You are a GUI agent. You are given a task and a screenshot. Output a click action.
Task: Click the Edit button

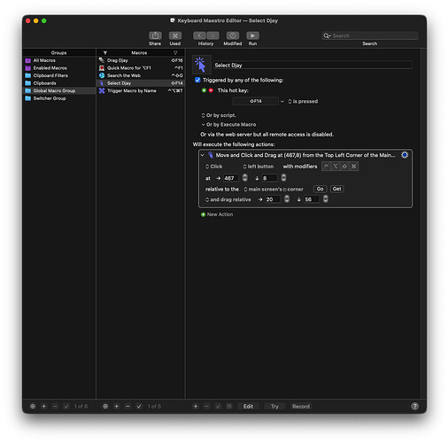click(248, 407)
